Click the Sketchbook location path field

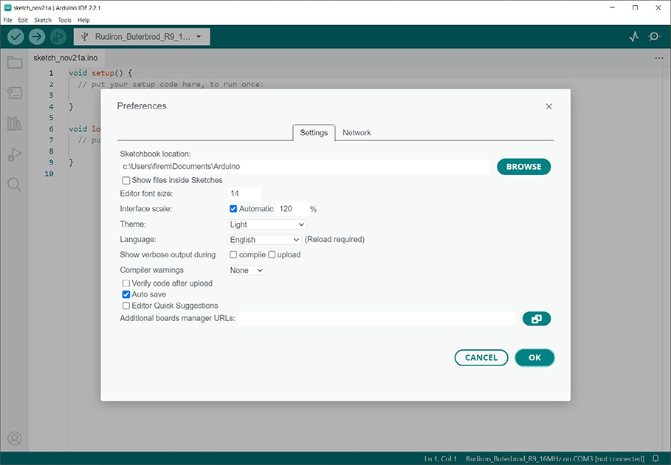pyautogui.click(x=305, y=166)
